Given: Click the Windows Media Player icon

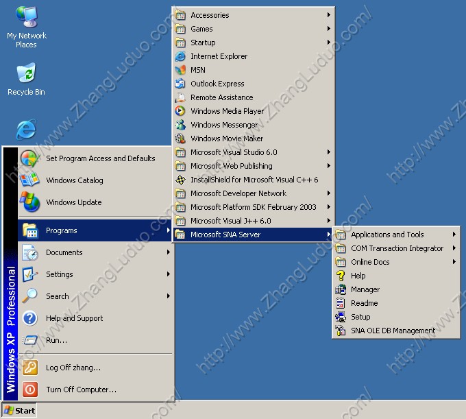Looking at the screenshot, I should [x=180, y=111].
